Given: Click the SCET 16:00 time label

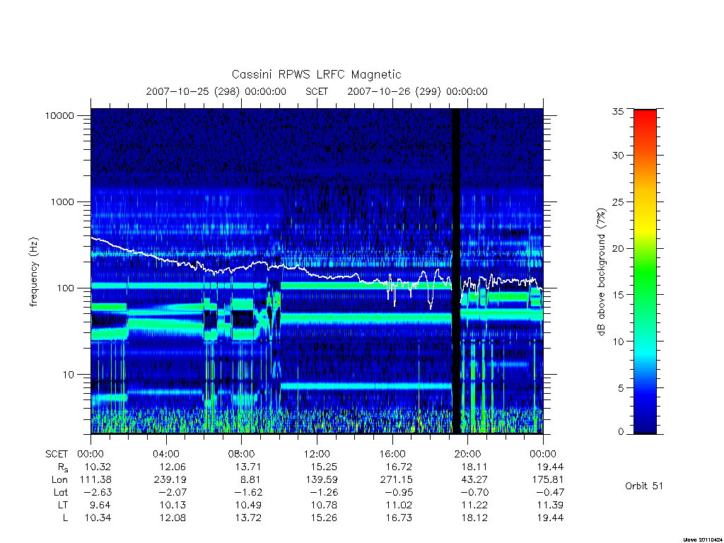Looking at the screenshot, I should click(392, 454).
